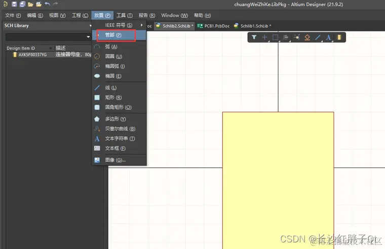Click the plus Move Objects icon in the active bar
This screenshot has width=385, height=249.
coord(264,38)
